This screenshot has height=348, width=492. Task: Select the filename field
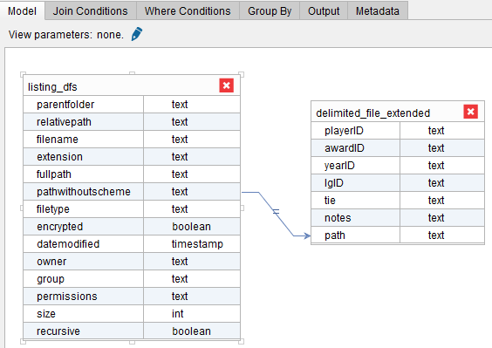(x=84, y=140)
